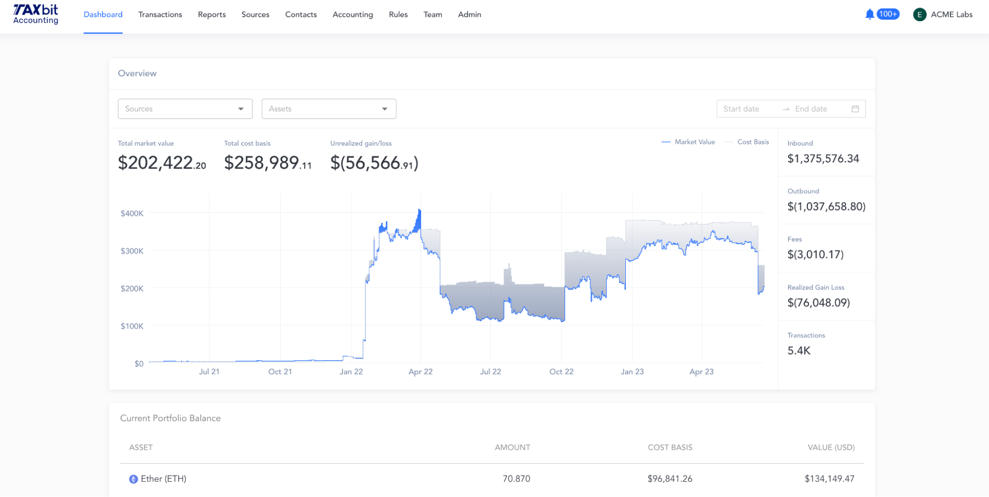Click the arrow between start and end date

click(x=786, y=109)
